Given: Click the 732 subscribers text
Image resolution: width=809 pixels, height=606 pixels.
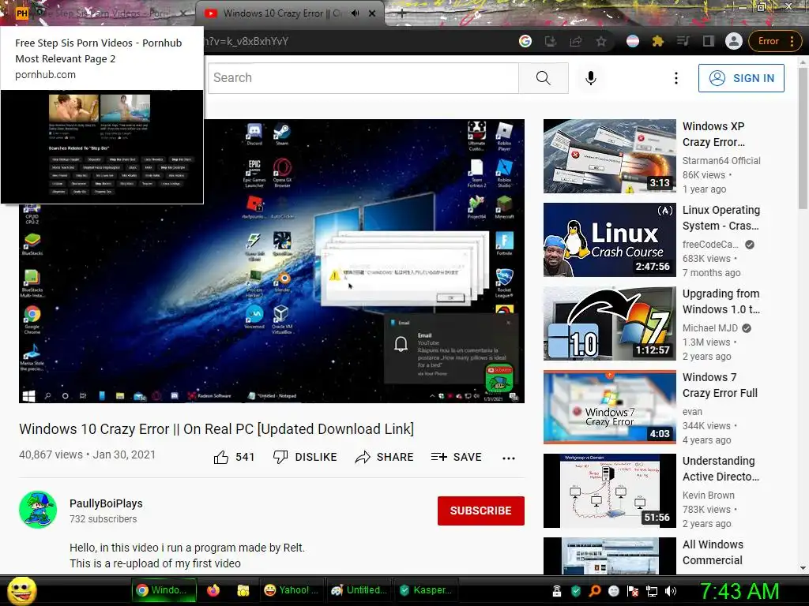Looking at the screenshot, I should coord(103,519).
